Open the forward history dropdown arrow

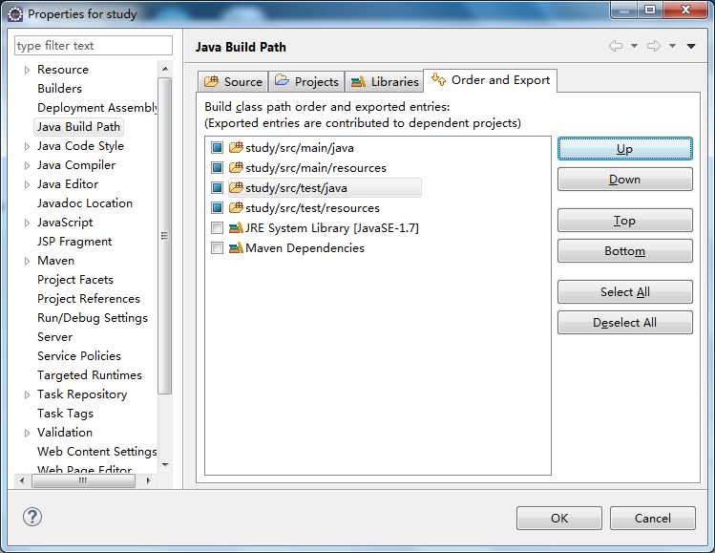pyautogui.click(x=672, y=46)
